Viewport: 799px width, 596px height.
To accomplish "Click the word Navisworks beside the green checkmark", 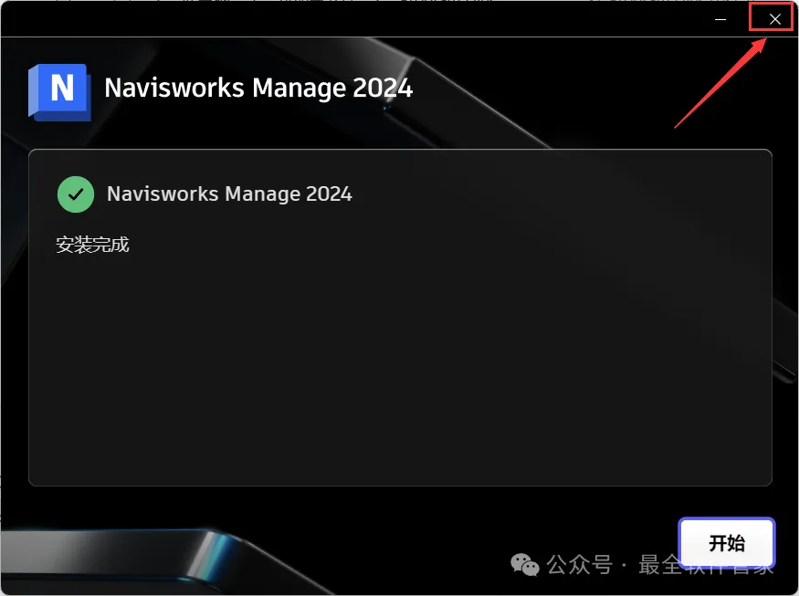I will coord(163,194).
